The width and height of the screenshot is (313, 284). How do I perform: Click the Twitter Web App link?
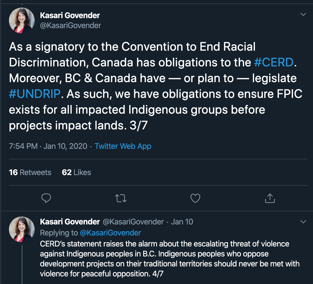pos(123,146)
